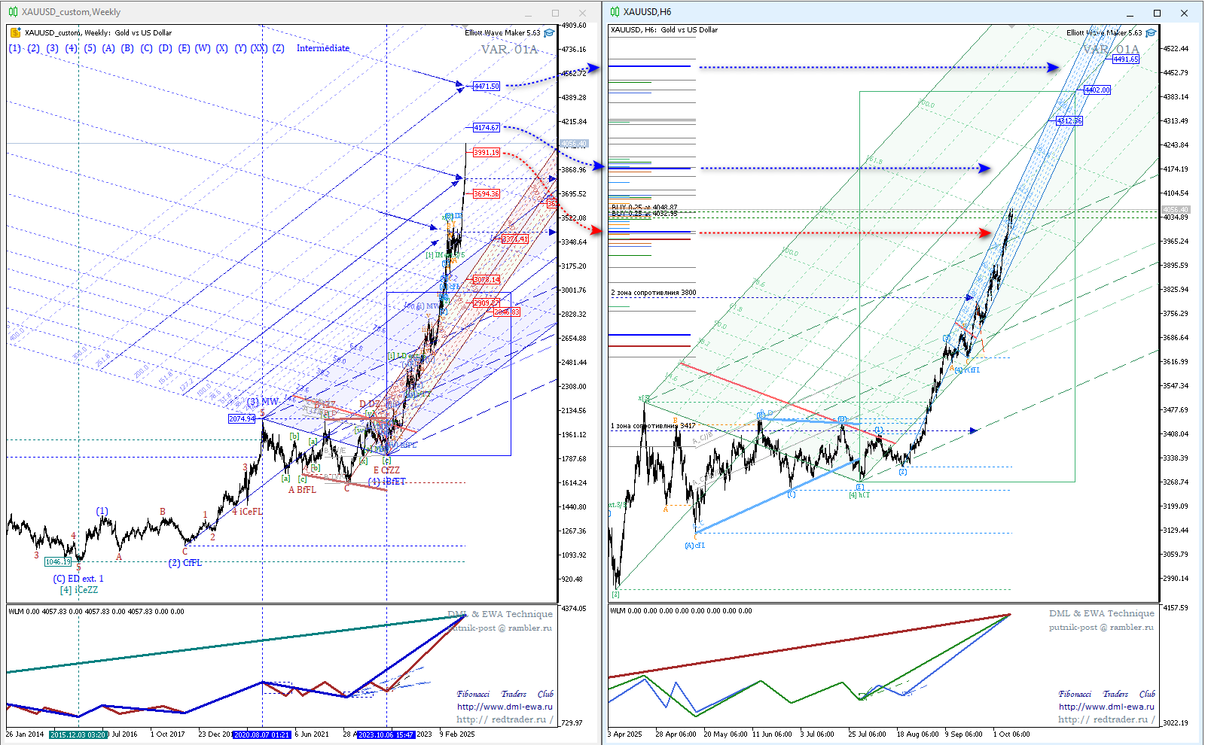Viewport: 1205px width, 745px height.
Task: Open the dml-ewa.ru link in the Weekly indicator panel
Action: click(x=504, y=707)
